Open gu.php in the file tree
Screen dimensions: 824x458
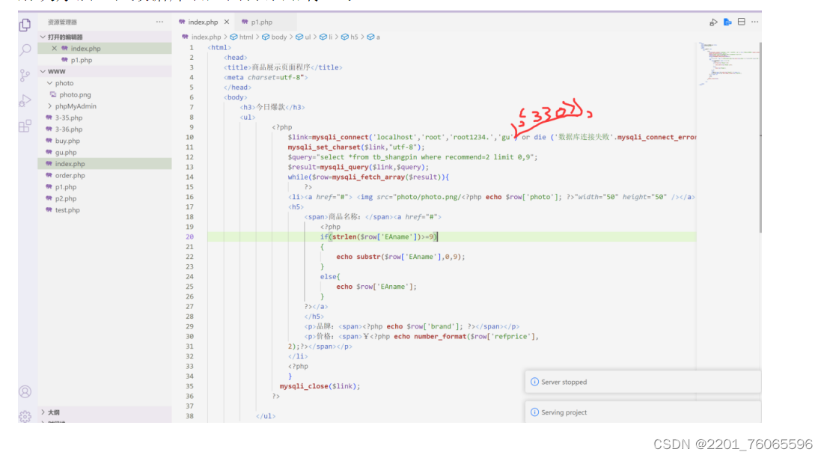pos(66,153)
